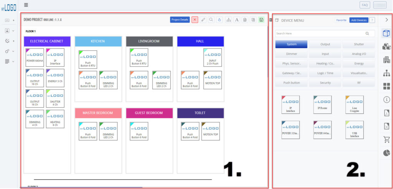
Task: Select the Analog I/O device category
Action: click(x=359, y=54)
